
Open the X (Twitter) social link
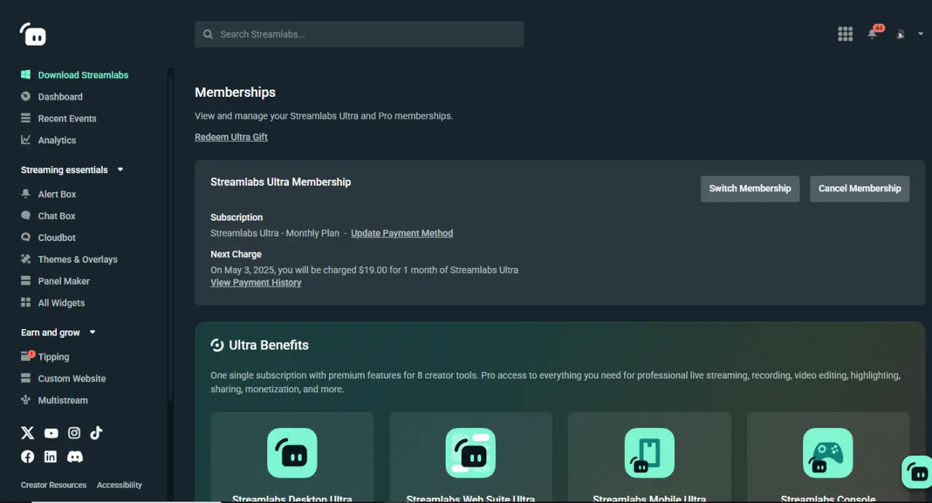pos(28,433)
